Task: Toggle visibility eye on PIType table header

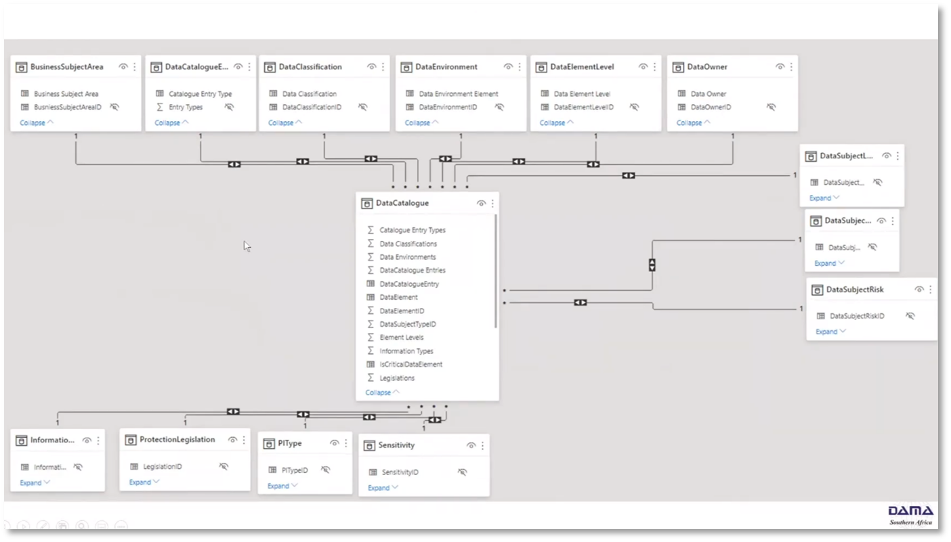Action: [335, 443]
